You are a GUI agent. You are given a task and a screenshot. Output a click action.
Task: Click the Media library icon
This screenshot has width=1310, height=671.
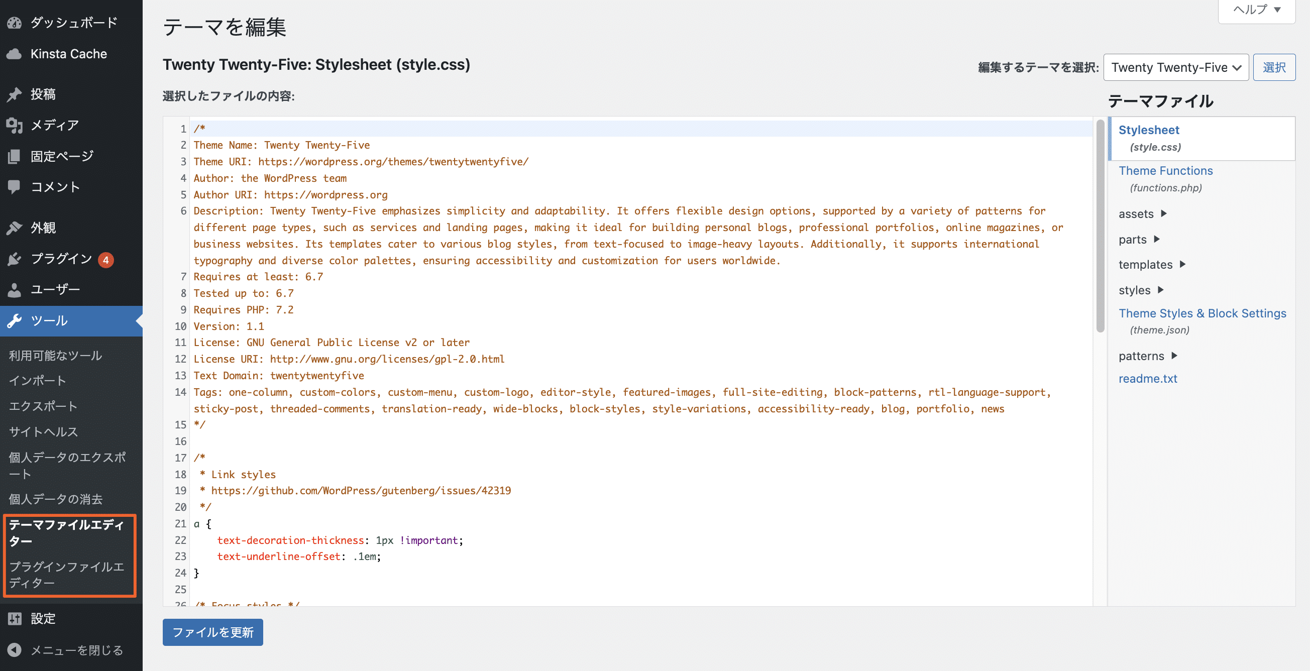pyautogui.click(x=14, y=125)
